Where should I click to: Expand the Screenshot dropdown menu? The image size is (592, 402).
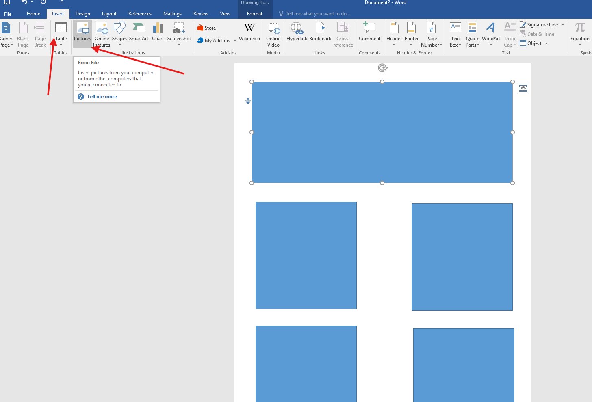coord(179,45)
